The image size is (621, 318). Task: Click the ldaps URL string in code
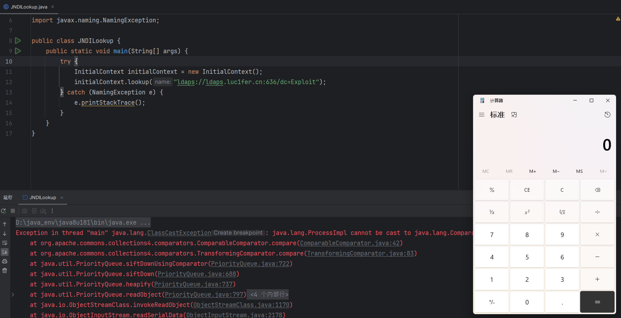246,82
